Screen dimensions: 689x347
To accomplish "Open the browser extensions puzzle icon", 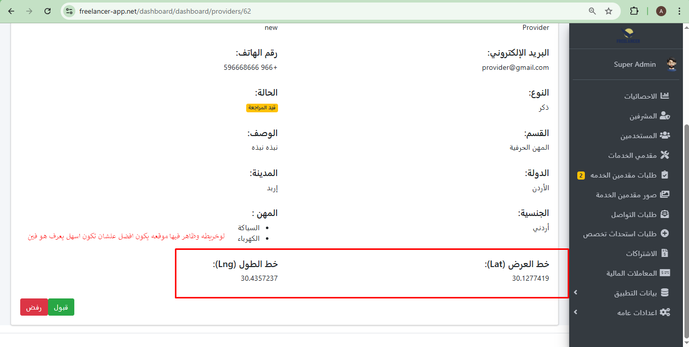I will (634, 11).
